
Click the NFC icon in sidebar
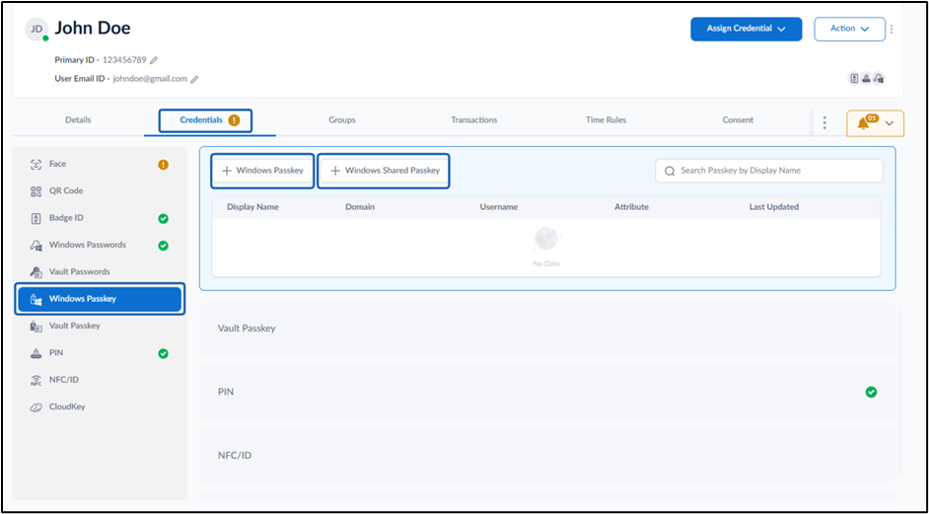36,381
